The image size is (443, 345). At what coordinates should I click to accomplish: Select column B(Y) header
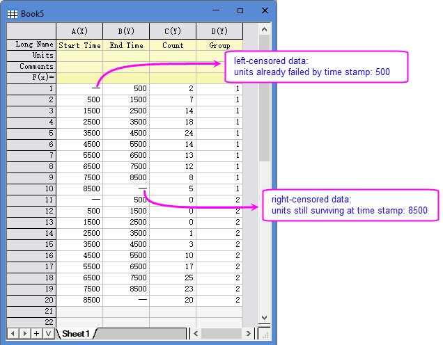[126, 31]
